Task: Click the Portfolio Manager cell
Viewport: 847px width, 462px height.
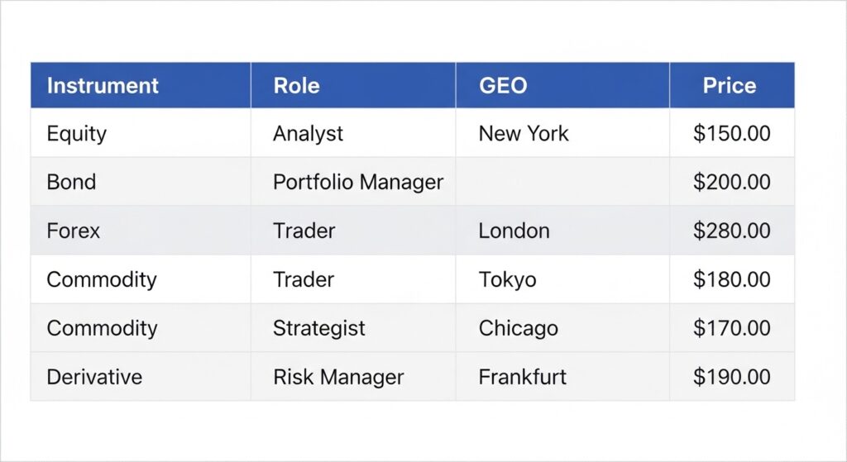Action: pyautogui.click(x=358, y=182)
